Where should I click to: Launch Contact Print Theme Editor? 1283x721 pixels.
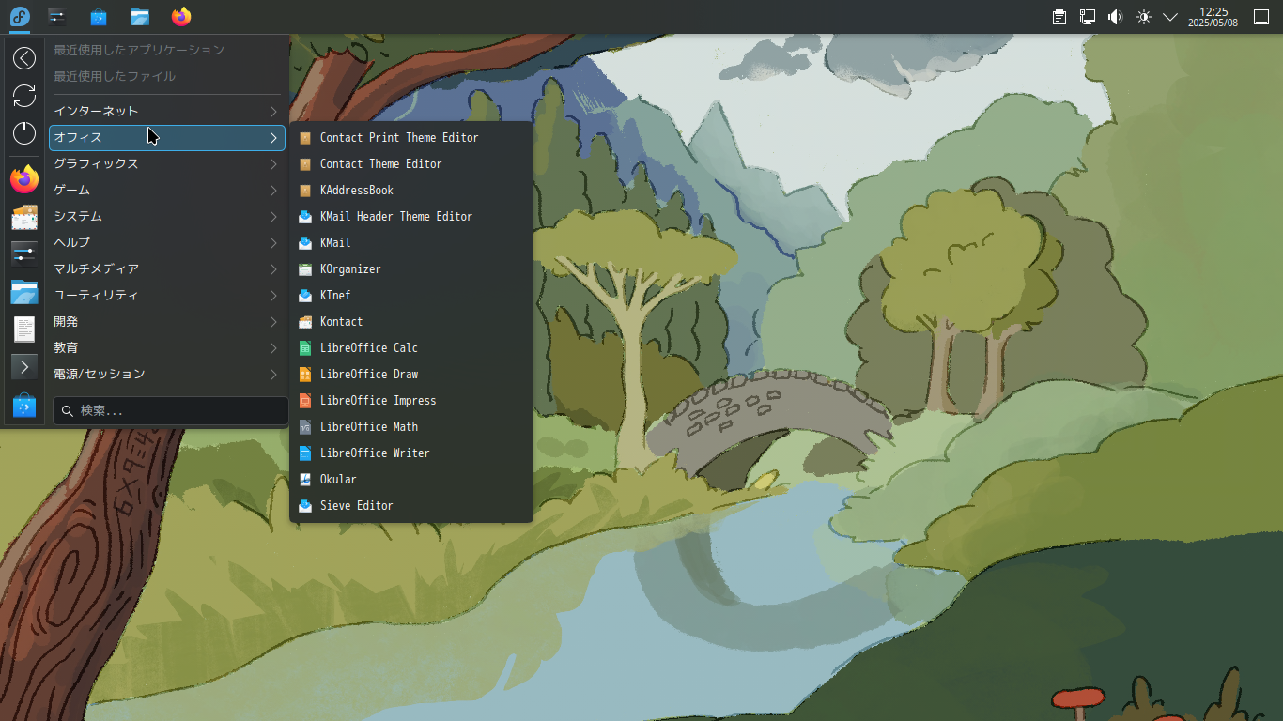411,138
